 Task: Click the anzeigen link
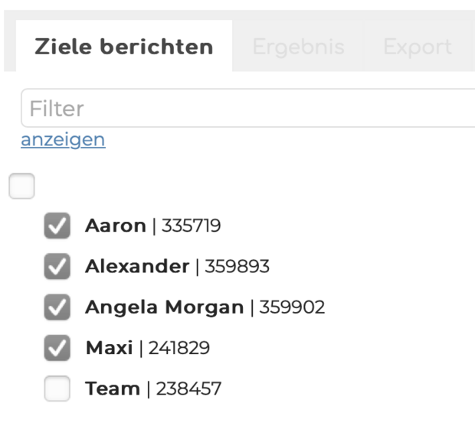(63, 140)
